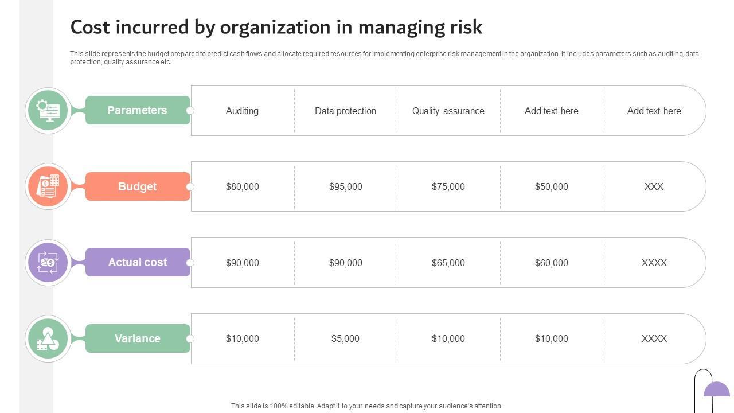Screen dimensions: 734x413
Task: Select the orange Budget label
Action: coord(138,186)
